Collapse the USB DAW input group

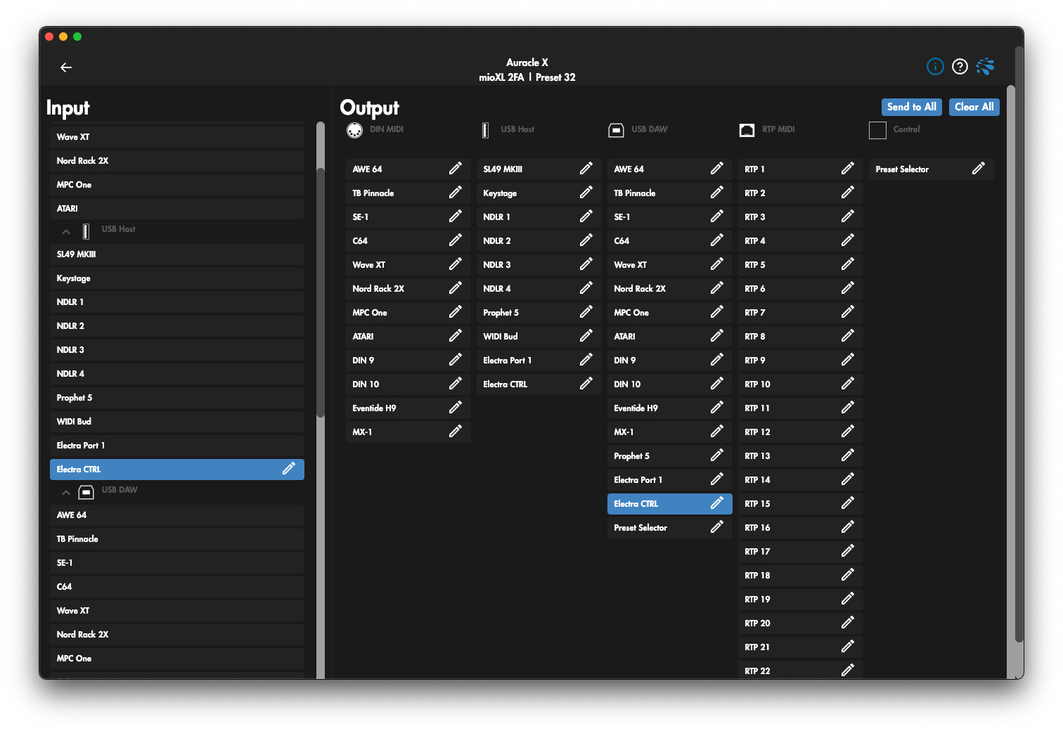66,491
